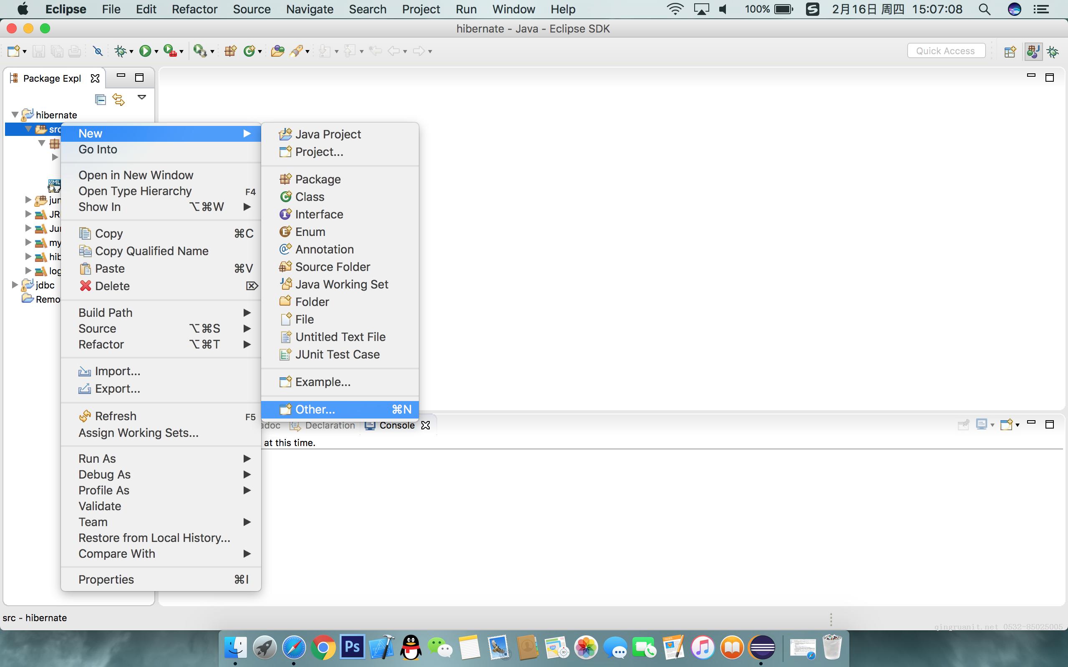Click Go Into in the context menu
Screen dimensions: 1068x667
[161, 150]
